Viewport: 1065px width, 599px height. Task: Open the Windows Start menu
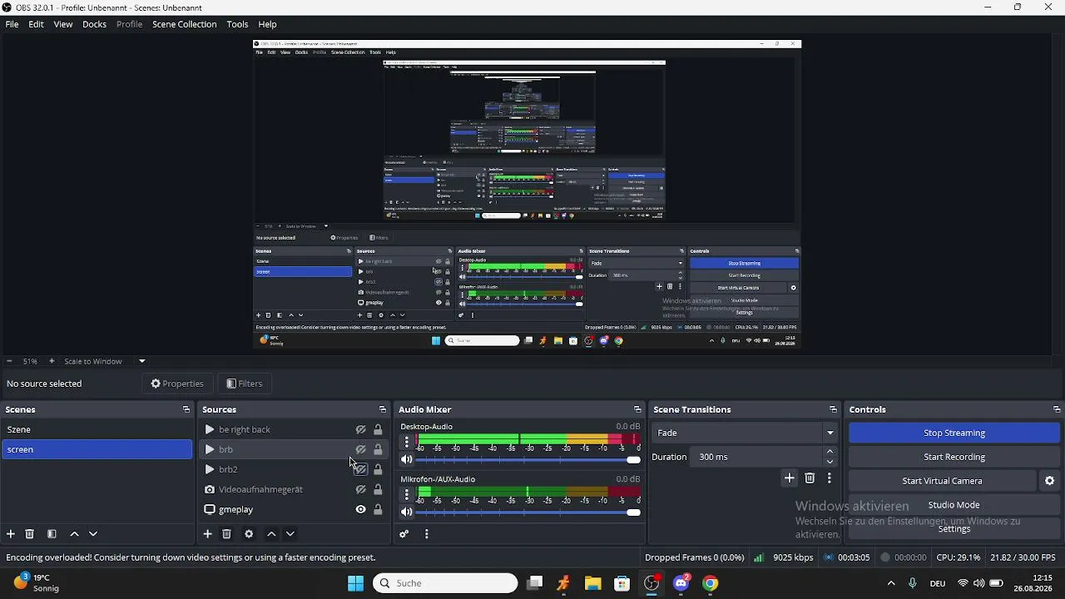coord(355,583)
